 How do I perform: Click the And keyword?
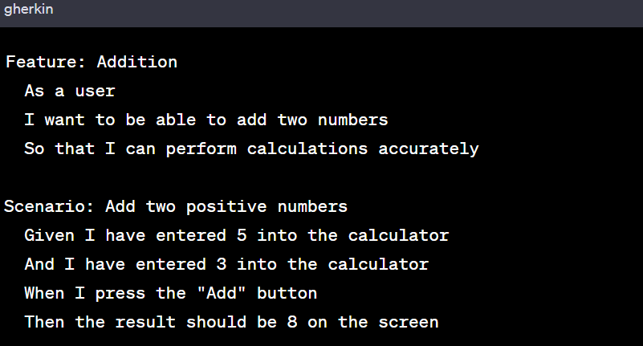coord(39,264)
